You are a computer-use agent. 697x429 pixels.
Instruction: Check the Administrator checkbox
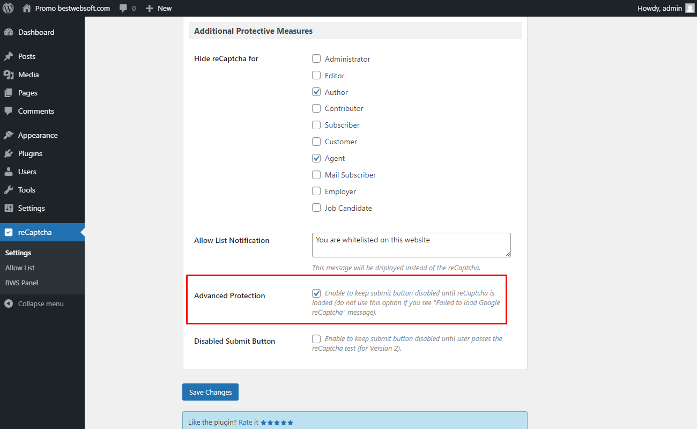tap(316, 59)
